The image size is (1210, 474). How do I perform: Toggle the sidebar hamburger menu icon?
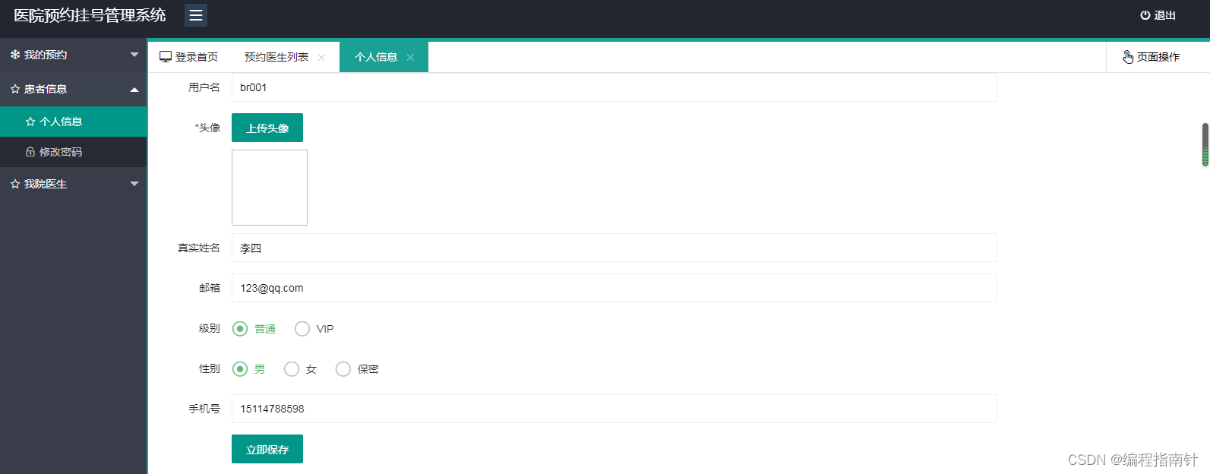click(196, 15)
